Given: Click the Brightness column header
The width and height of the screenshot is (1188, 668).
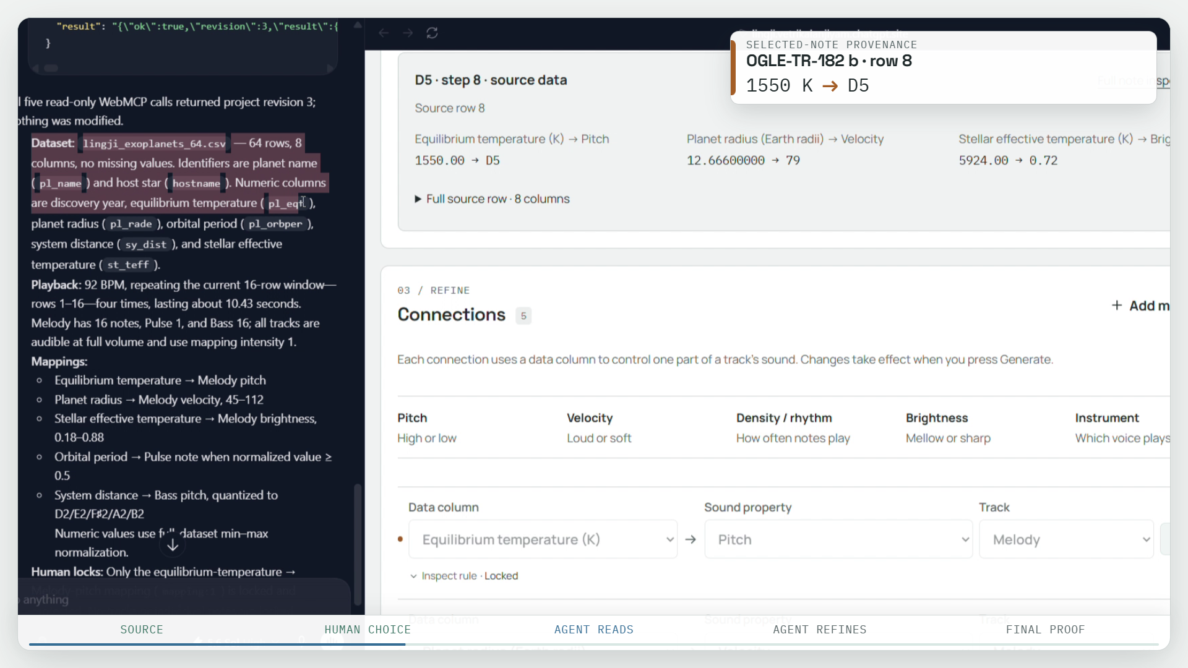Looking at the screenshot, I should pos(937,418).
